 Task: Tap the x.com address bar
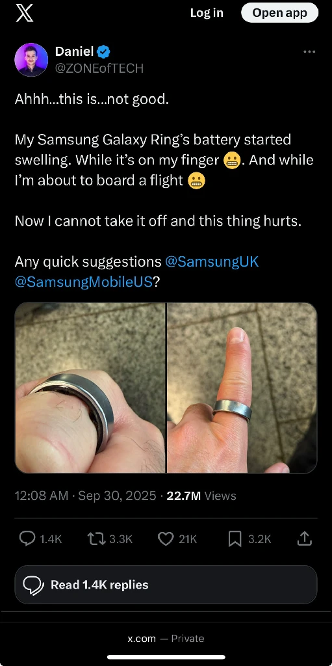point(166,639)
